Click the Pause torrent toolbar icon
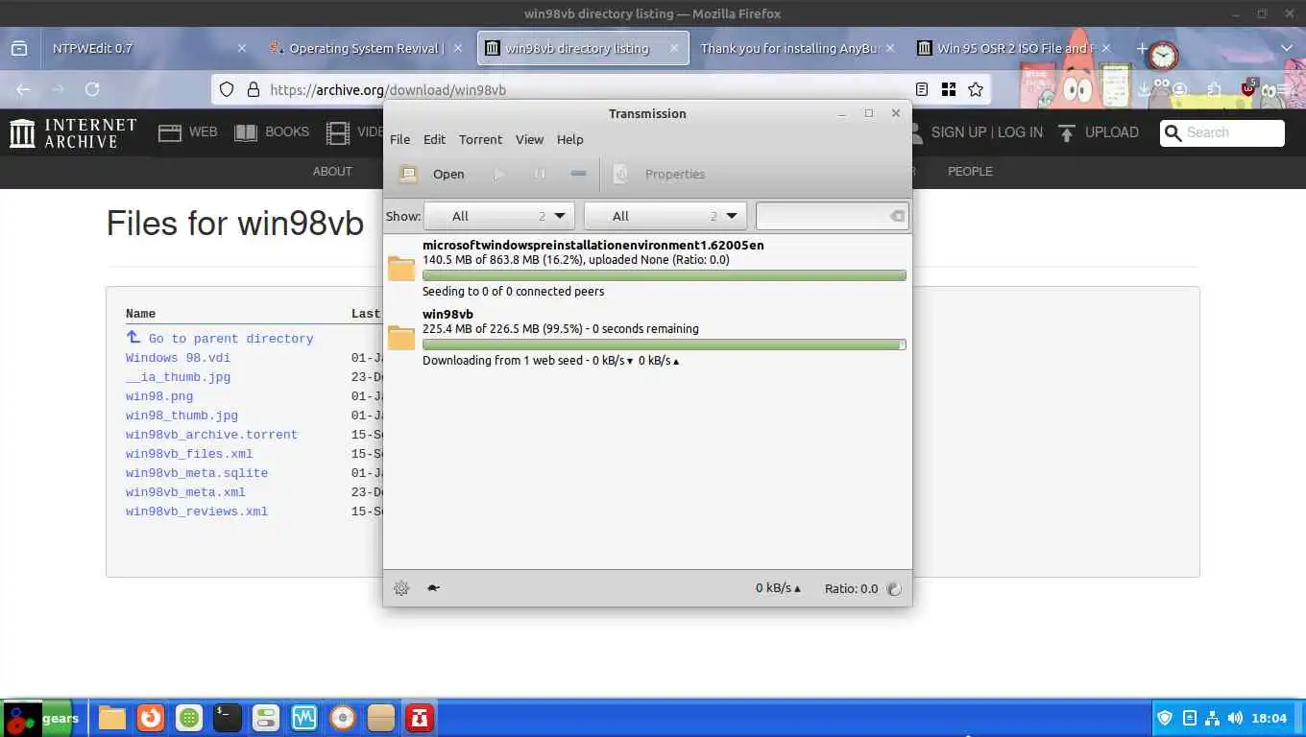 pos(540,174)
